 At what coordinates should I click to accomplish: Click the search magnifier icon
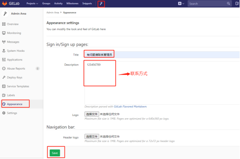228,3
